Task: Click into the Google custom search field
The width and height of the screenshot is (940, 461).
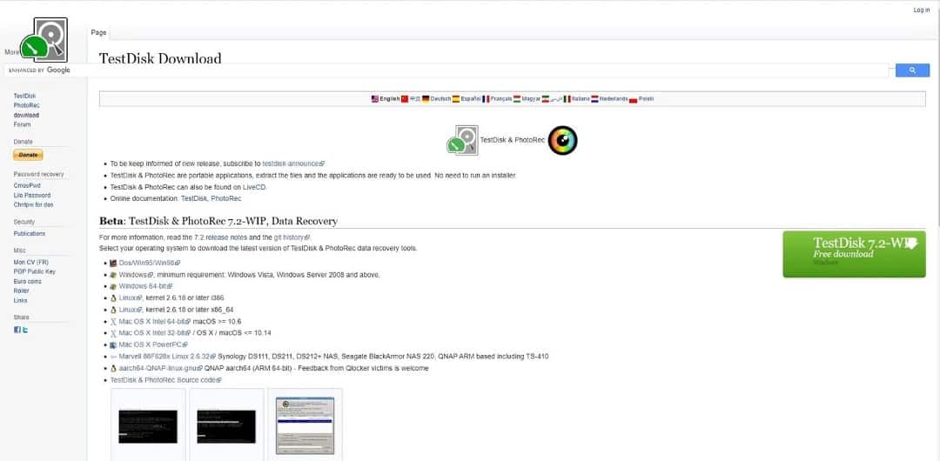Action: click(x=446, y=70)
